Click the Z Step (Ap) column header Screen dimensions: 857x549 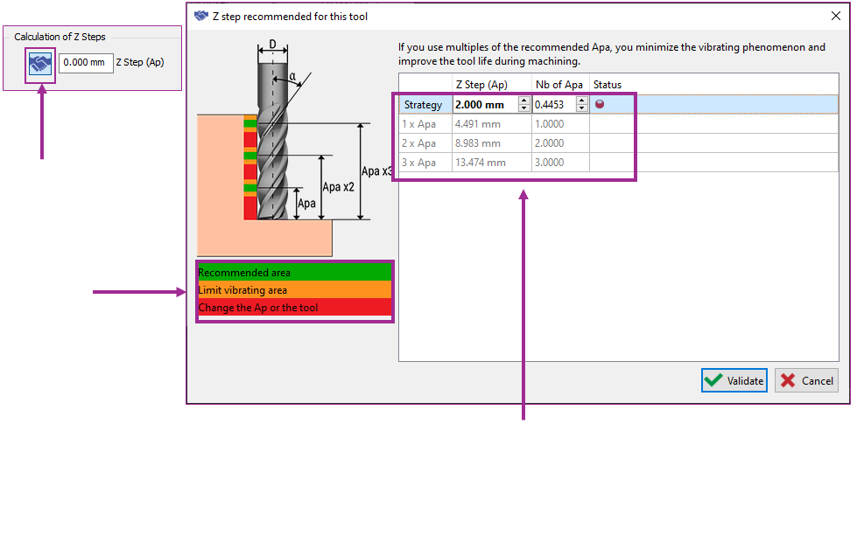[x=481, y=85]
